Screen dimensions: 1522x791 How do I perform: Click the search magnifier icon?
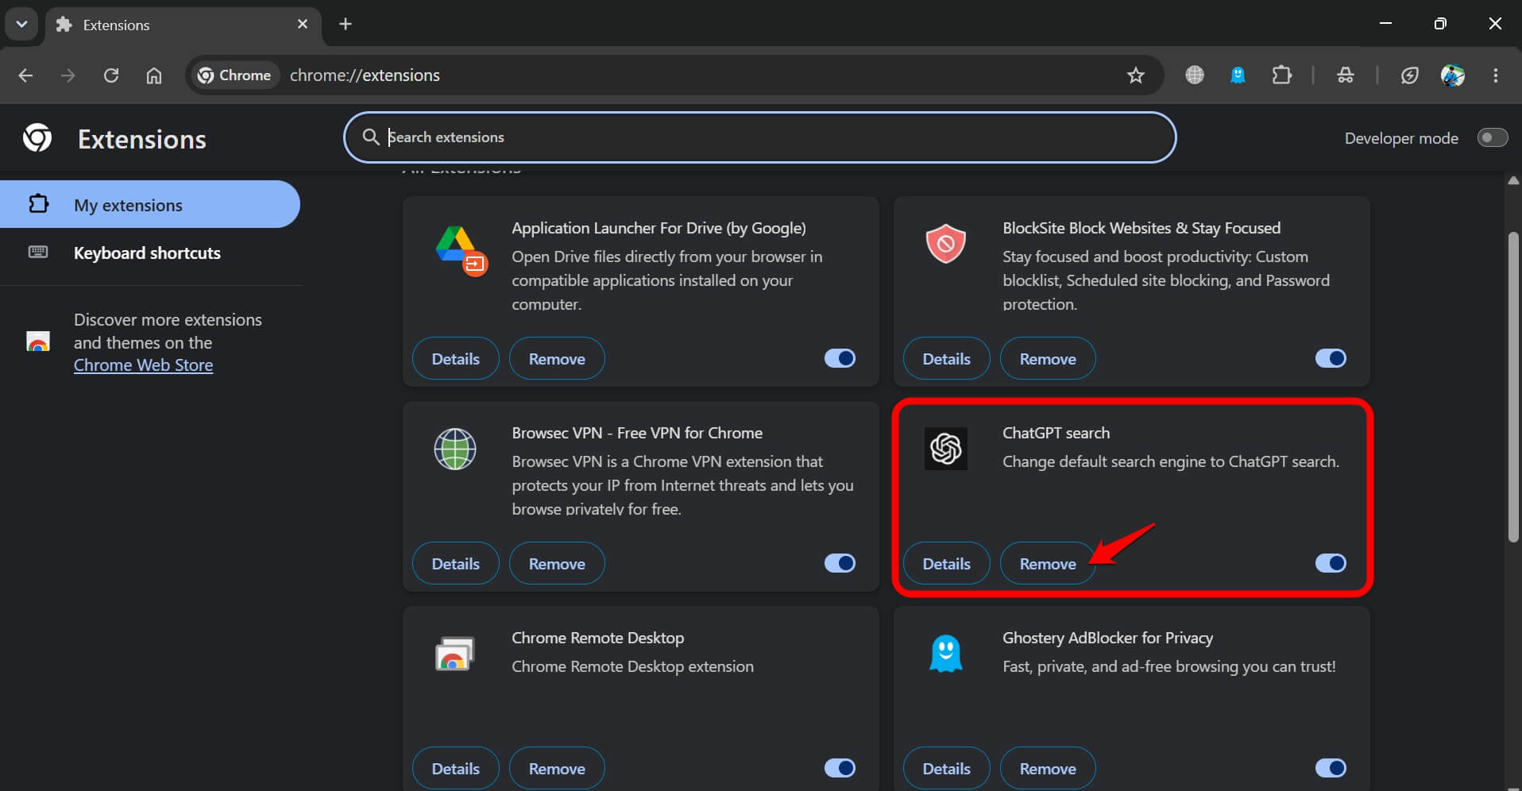370,137
